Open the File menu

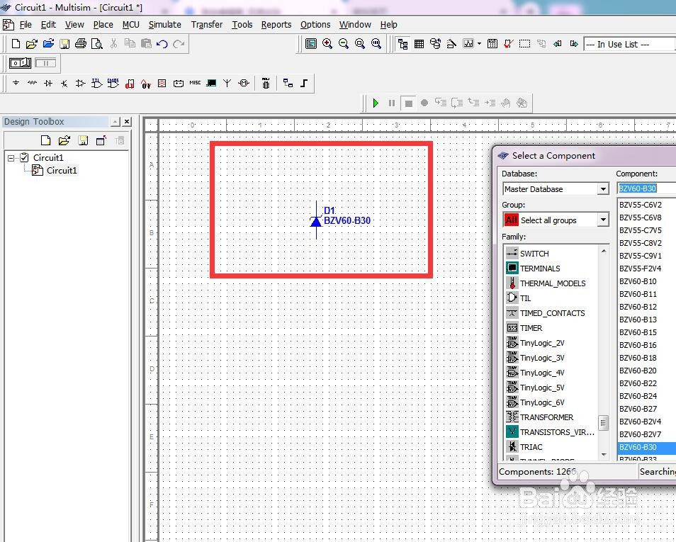26,25
